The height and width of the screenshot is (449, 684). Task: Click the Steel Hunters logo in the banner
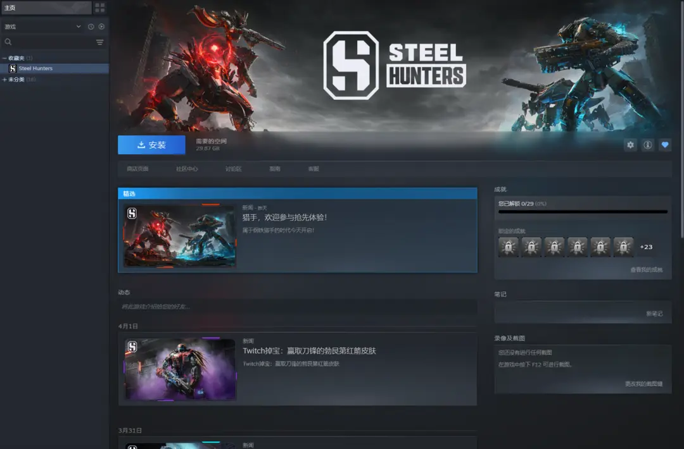click(395, 65)
